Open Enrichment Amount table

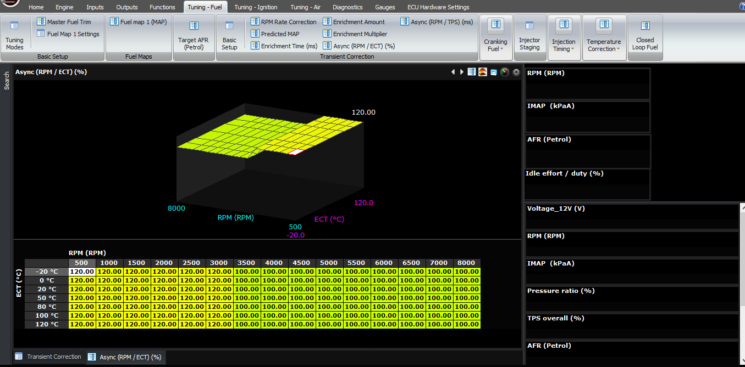coord(354,22)
